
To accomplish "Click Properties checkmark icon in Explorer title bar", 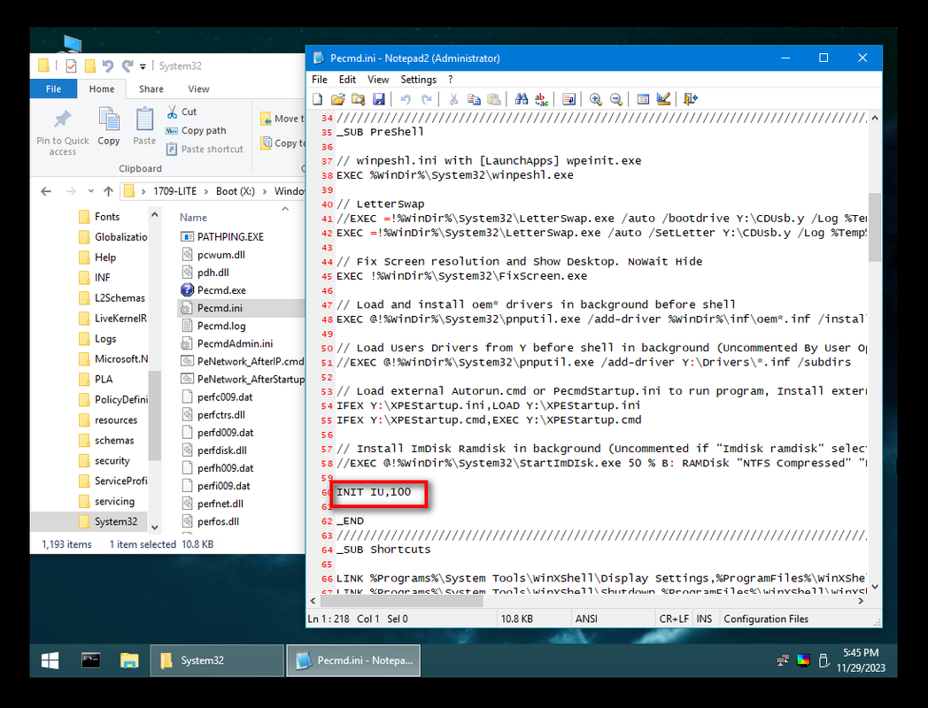I will coord(71,65).
